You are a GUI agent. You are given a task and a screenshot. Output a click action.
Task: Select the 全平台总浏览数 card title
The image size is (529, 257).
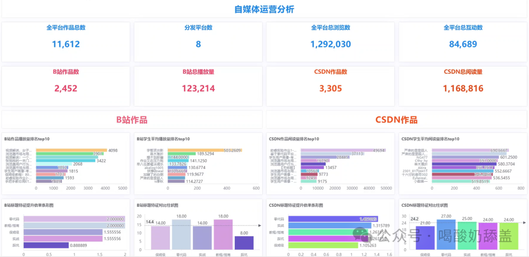pos(331,27)
